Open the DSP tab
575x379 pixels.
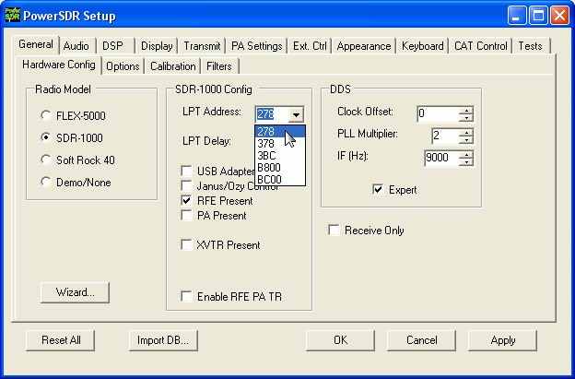coord(113,46)
